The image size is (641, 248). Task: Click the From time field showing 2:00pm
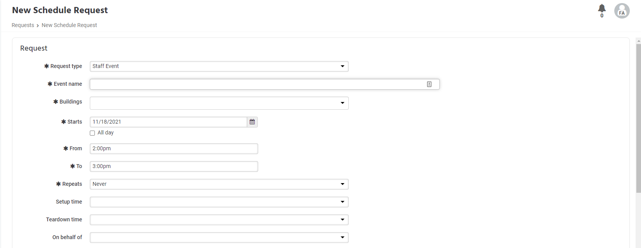(174, 149)
